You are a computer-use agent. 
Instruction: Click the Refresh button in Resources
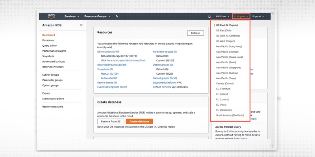[x=195, y=33]
